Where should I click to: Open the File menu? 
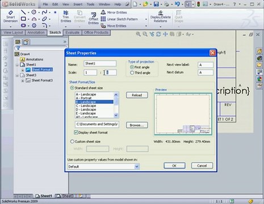pyautogui.click(x=45, y=4)
